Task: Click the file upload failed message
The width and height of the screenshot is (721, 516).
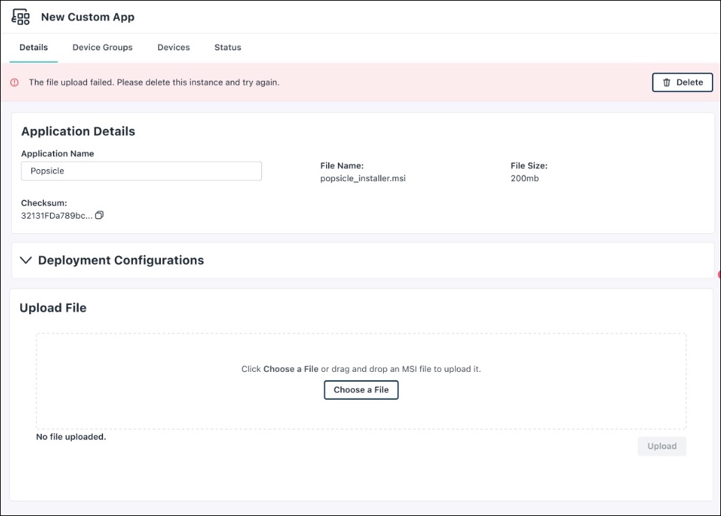Action: point(154,83)
